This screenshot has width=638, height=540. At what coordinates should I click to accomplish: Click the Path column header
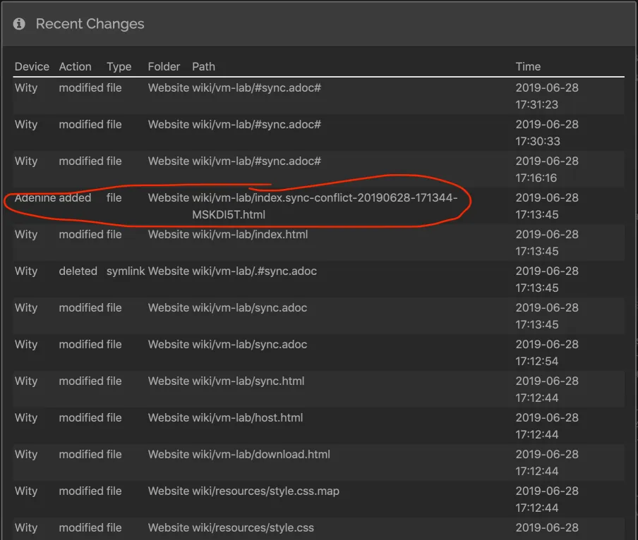click(x=203, y=67)
